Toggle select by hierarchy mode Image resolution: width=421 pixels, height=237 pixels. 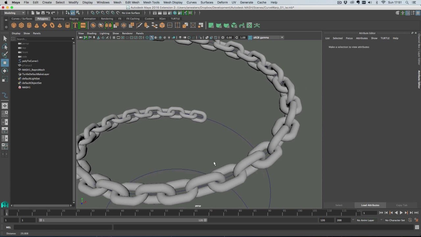click(68, 13)
